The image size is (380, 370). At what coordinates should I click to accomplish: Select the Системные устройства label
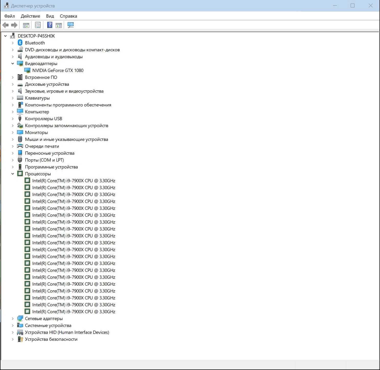click(x=48, y=325)
